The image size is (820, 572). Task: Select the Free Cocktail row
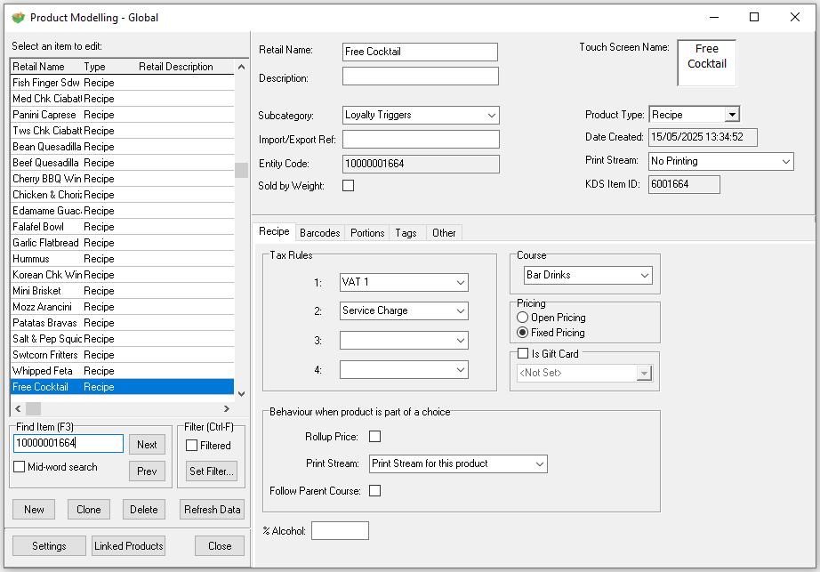123,387
